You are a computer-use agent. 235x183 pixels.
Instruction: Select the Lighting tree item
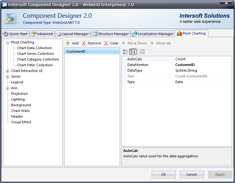point(18,99)
